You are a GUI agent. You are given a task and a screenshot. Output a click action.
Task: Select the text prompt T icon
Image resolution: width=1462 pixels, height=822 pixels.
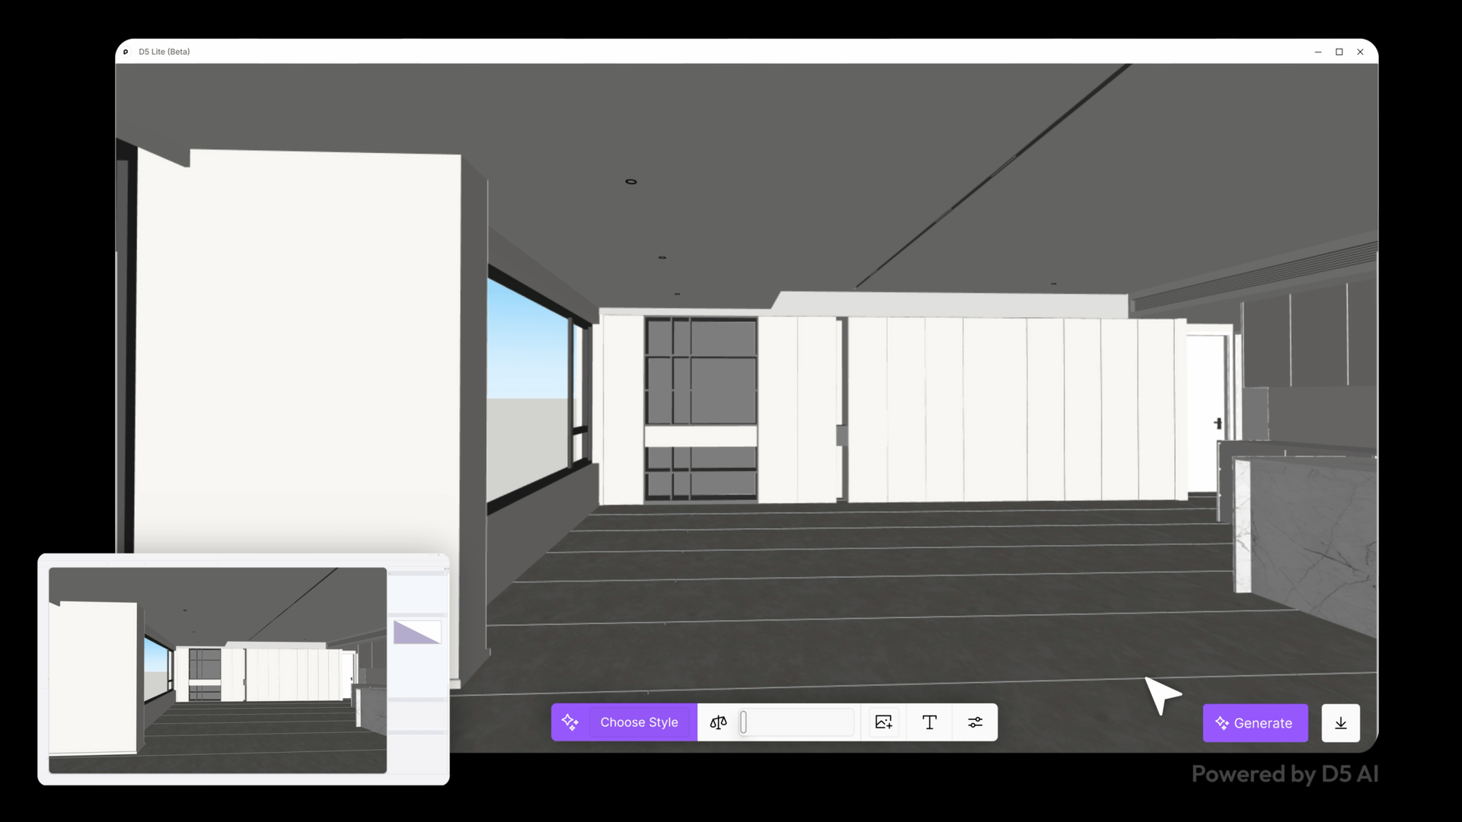pos(930,722)
